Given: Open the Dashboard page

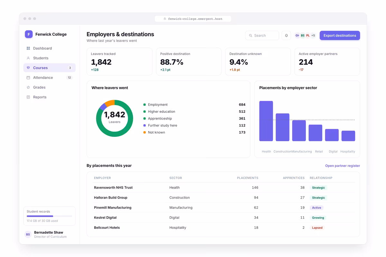Looking at the screenshot, I should 50,48.
